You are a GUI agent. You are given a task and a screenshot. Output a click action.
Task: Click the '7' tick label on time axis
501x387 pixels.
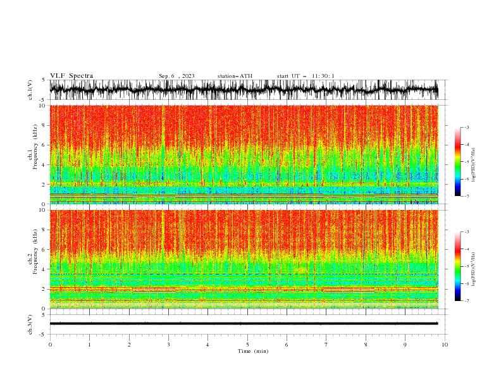326,345
